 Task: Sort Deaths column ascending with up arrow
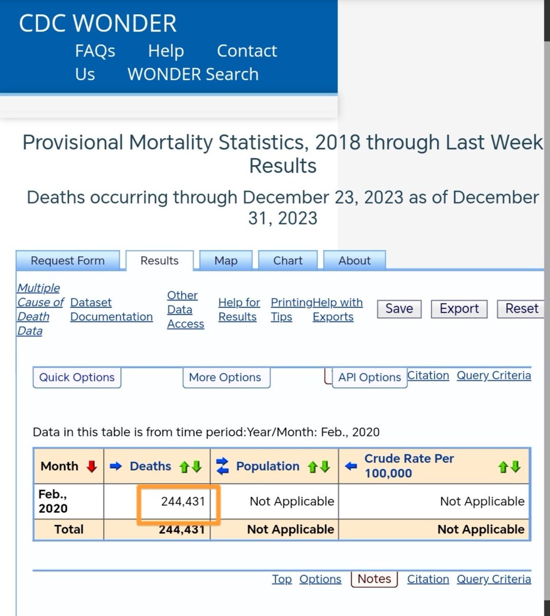point(184,467)
